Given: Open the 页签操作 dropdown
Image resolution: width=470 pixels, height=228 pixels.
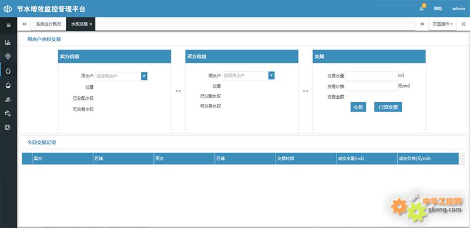Looking at the screenshot, I should tap(443, 24).
